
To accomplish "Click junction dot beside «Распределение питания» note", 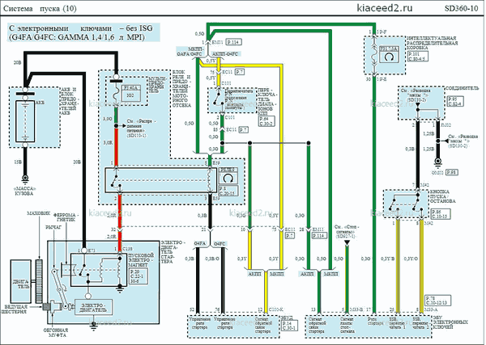I will coord(116,126).
